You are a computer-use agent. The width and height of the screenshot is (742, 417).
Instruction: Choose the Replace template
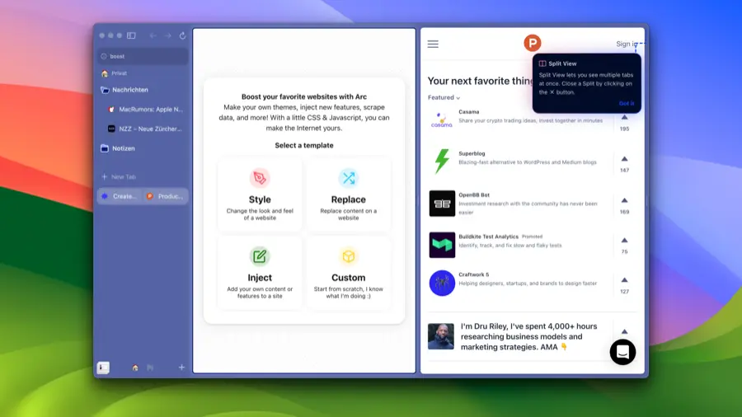coord(348,194)
